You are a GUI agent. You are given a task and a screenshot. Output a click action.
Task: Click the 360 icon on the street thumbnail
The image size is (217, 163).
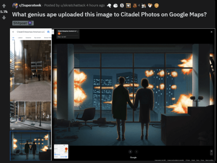pyautogui.click(x=13, y=129)
